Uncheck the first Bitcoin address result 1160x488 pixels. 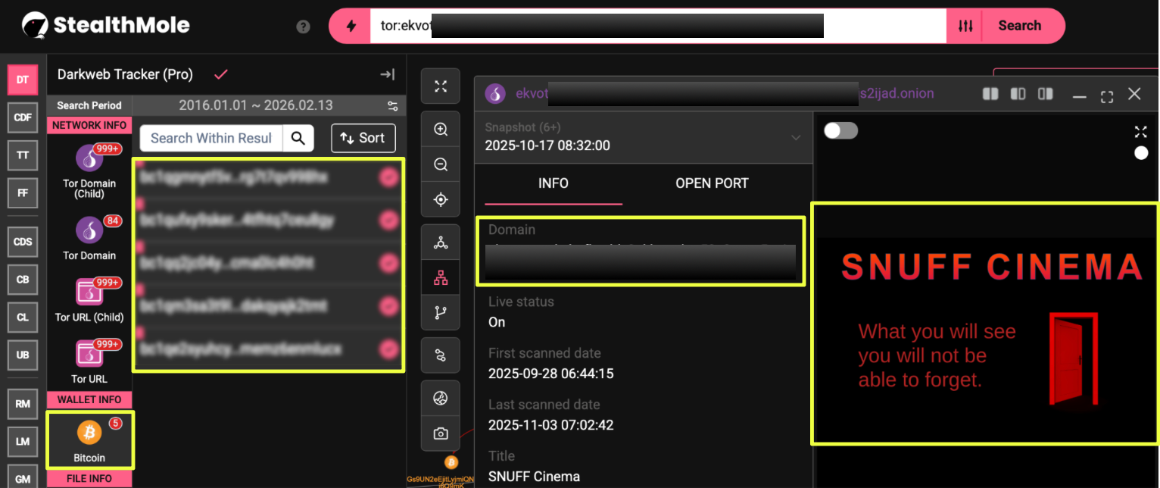[388, 177]
